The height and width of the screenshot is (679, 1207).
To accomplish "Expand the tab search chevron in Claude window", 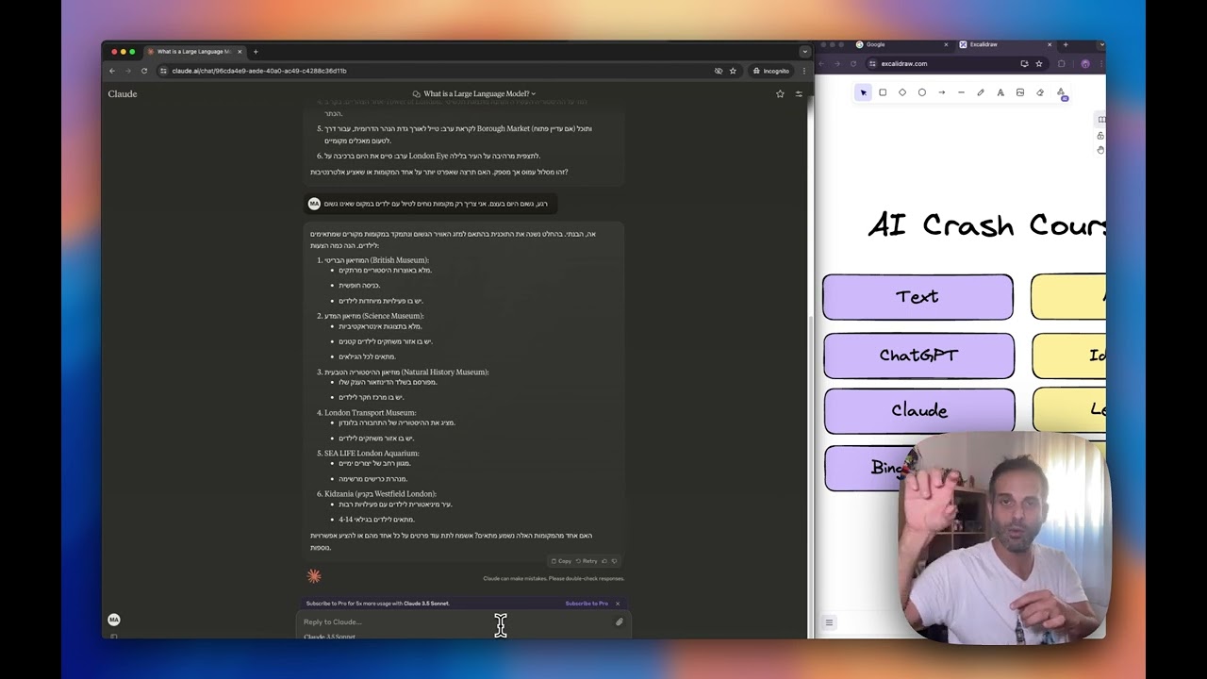I will [x=804, y=52].
